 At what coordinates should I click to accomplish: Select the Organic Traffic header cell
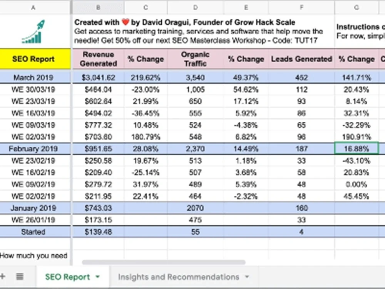click(x=196, y=59)
